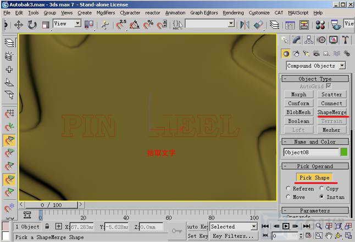Click the BlobMesh button
This screenshot has height=242, width=355.
coord(298,112)
